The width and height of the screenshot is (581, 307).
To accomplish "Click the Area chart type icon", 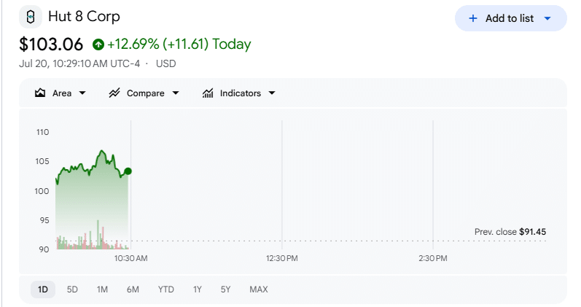I will [x=40, y=93].
